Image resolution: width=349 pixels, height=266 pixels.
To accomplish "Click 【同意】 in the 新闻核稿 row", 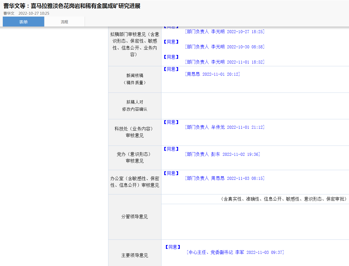I will point(171,69).
